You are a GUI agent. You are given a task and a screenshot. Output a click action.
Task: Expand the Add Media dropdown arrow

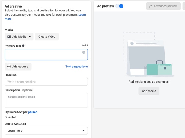point(30,37)
